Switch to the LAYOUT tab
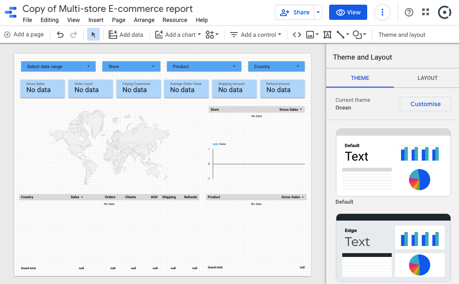The height and width of the screenshot is (284, 459). tap(427, 78)
